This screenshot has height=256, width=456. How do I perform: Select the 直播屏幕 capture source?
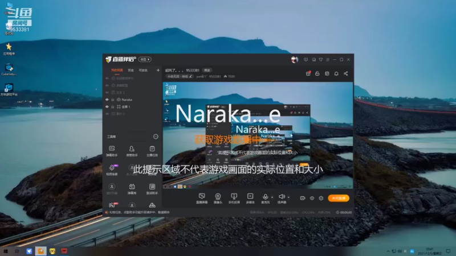[202, 199]
